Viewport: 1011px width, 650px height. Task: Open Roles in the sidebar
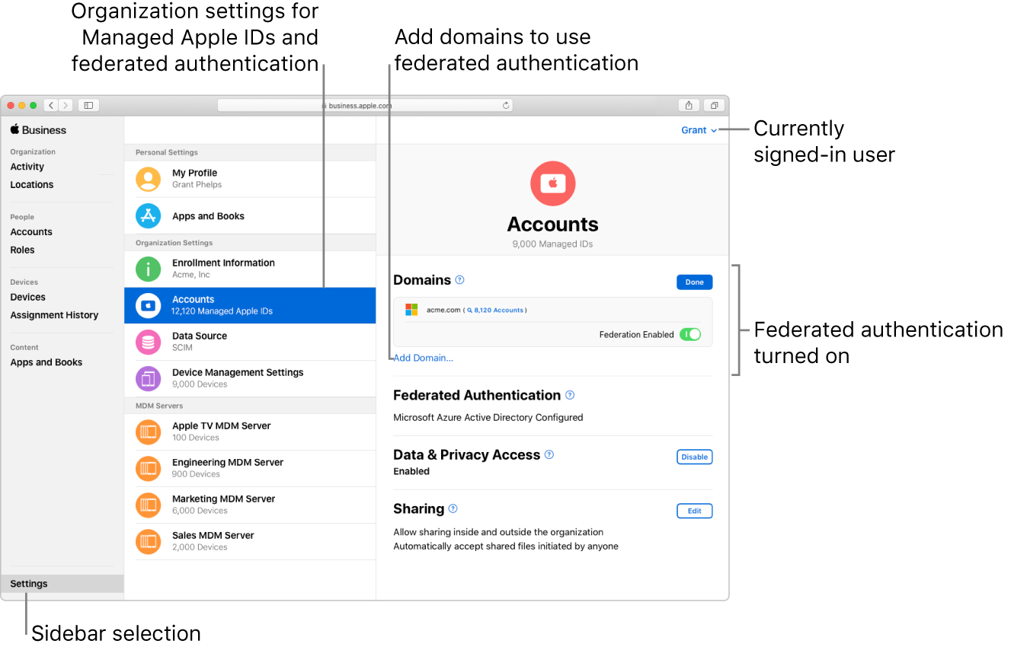coord(22,250)
